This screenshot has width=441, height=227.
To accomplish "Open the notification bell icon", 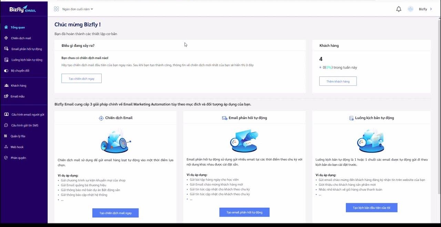I will point(399,9).
